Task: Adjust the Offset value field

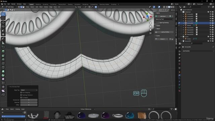Action: pyautogui.click(x=29, y=105)
